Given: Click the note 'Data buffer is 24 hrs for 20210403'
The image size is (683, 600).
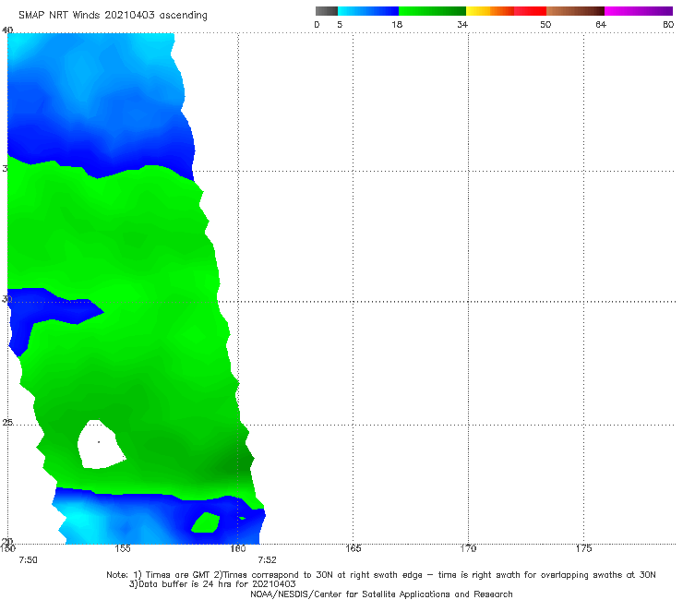Looking at the screenshot, I should (x=212, y=584).
